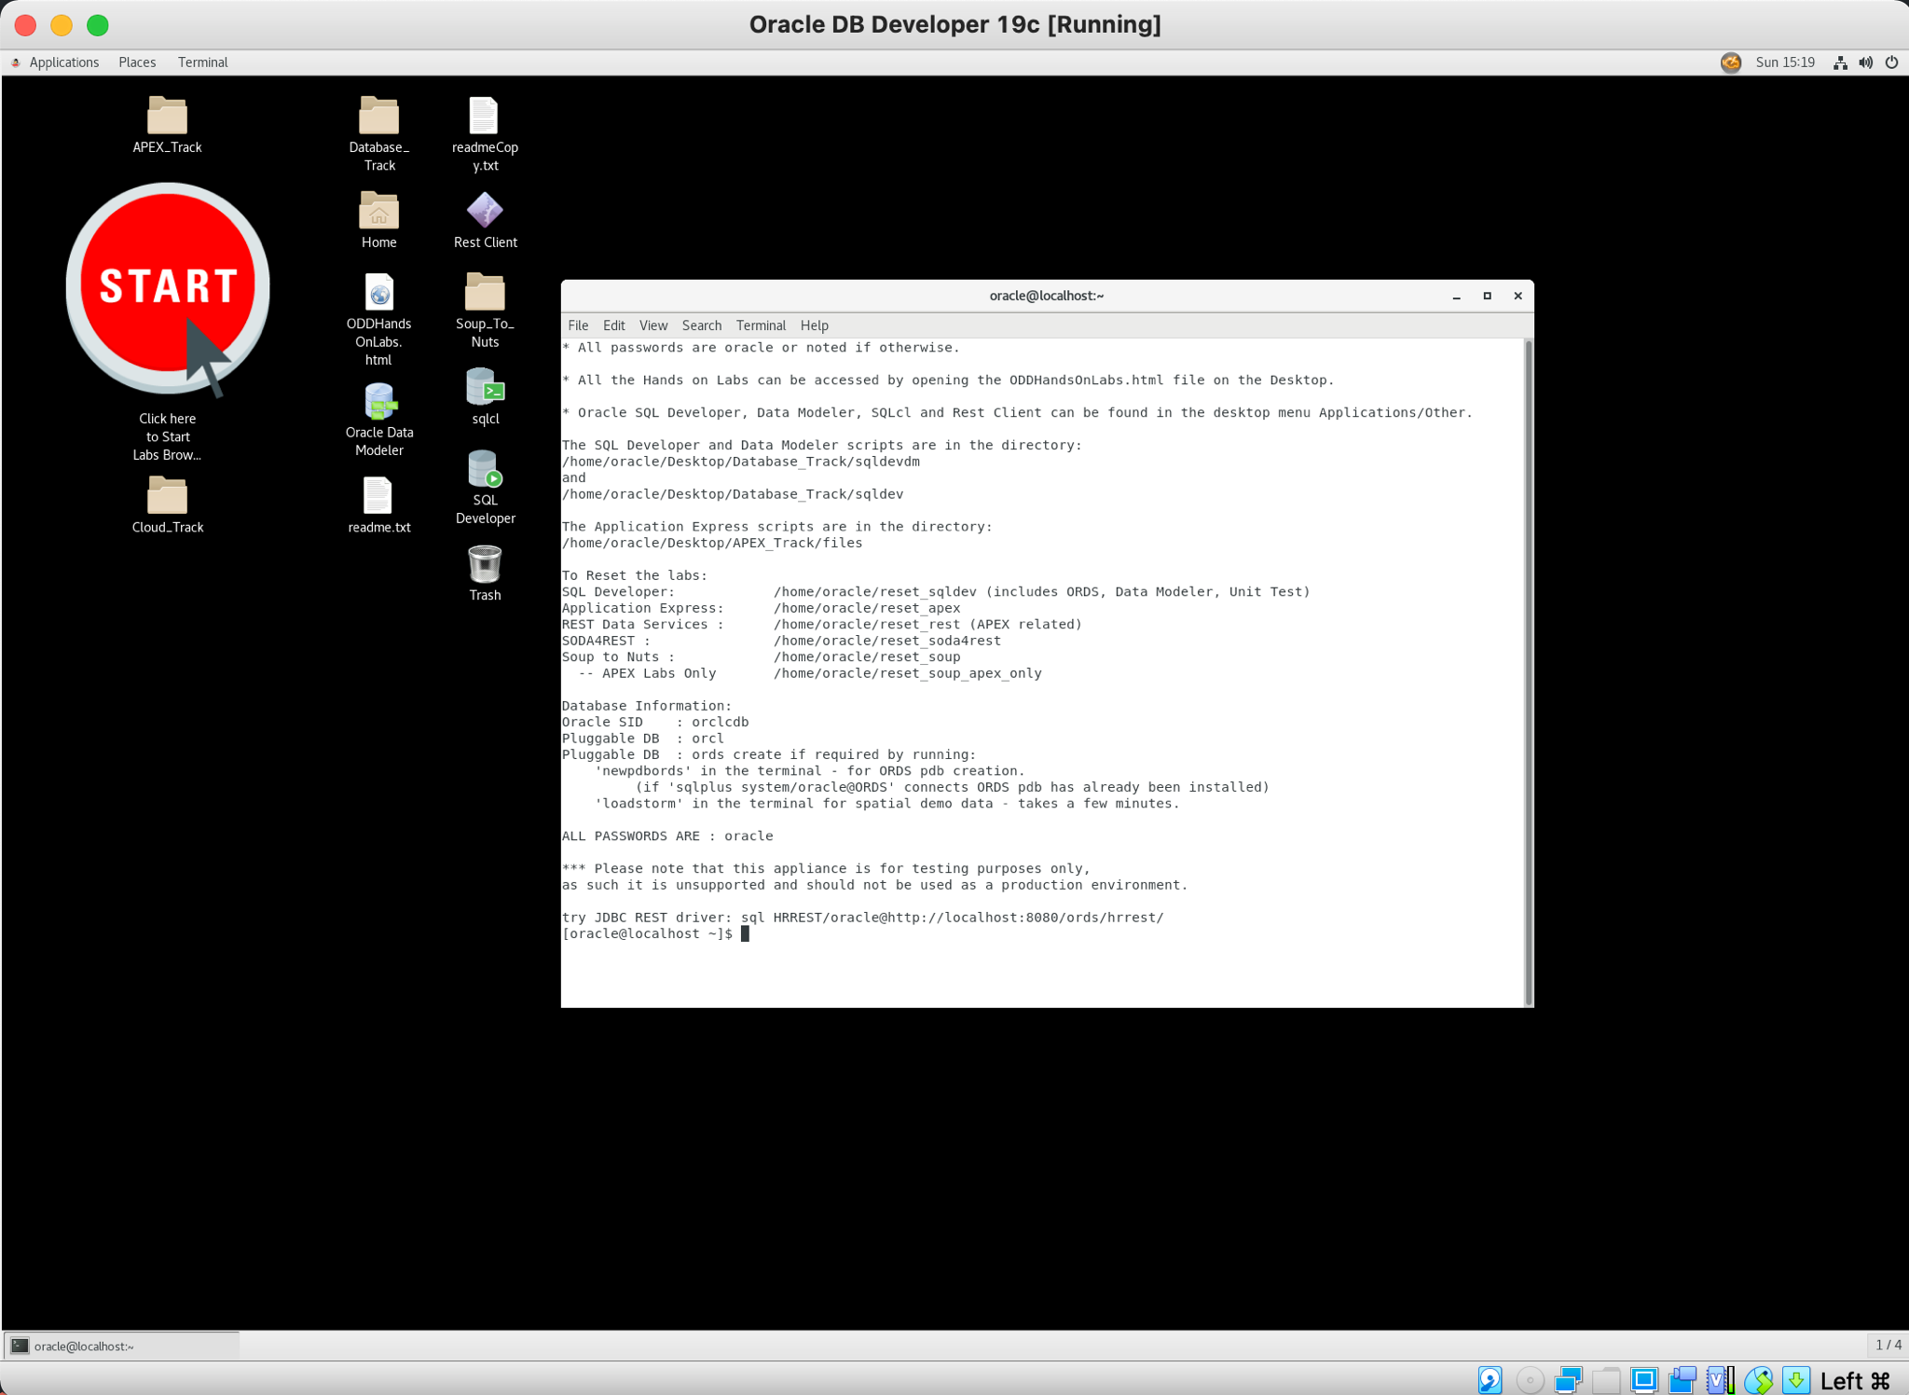Screen dimensions: 1909x1395
Task: Click the red START labs button
Action: point(168,287)
